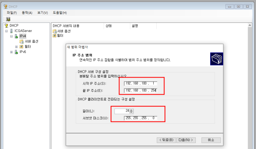Select the IPv4 node icon
The image size is (256, 149).
pos(16,36)
